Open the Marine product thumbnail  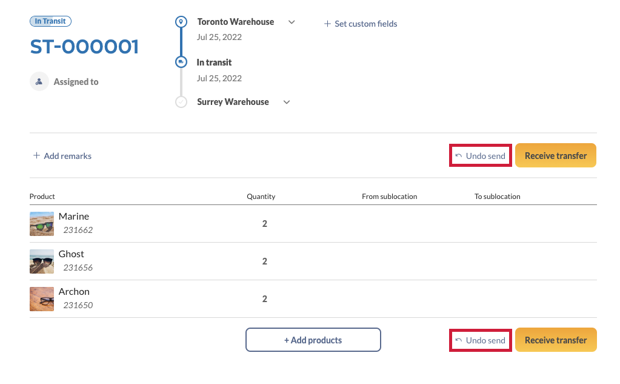(x=42, y=223)
